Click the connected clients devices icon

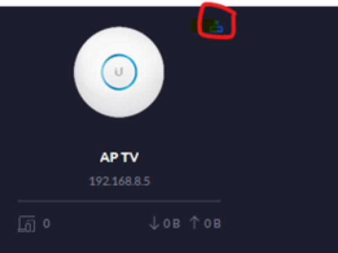(26, 224)
